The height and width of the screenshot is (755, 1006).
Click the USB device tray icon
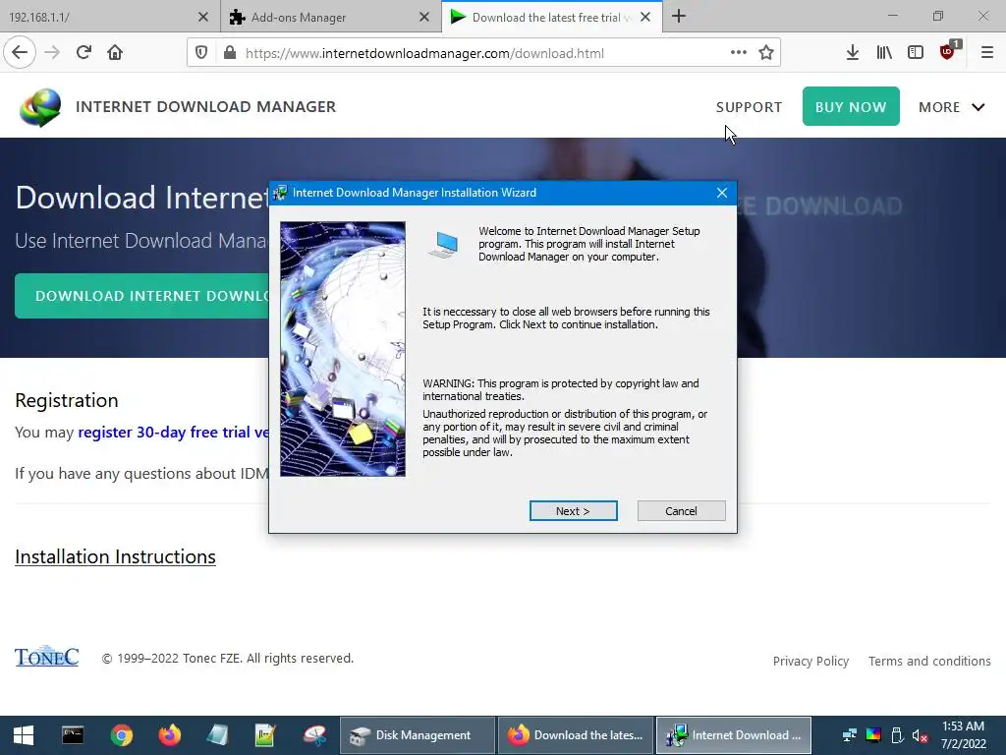click(x=897, y=735)
